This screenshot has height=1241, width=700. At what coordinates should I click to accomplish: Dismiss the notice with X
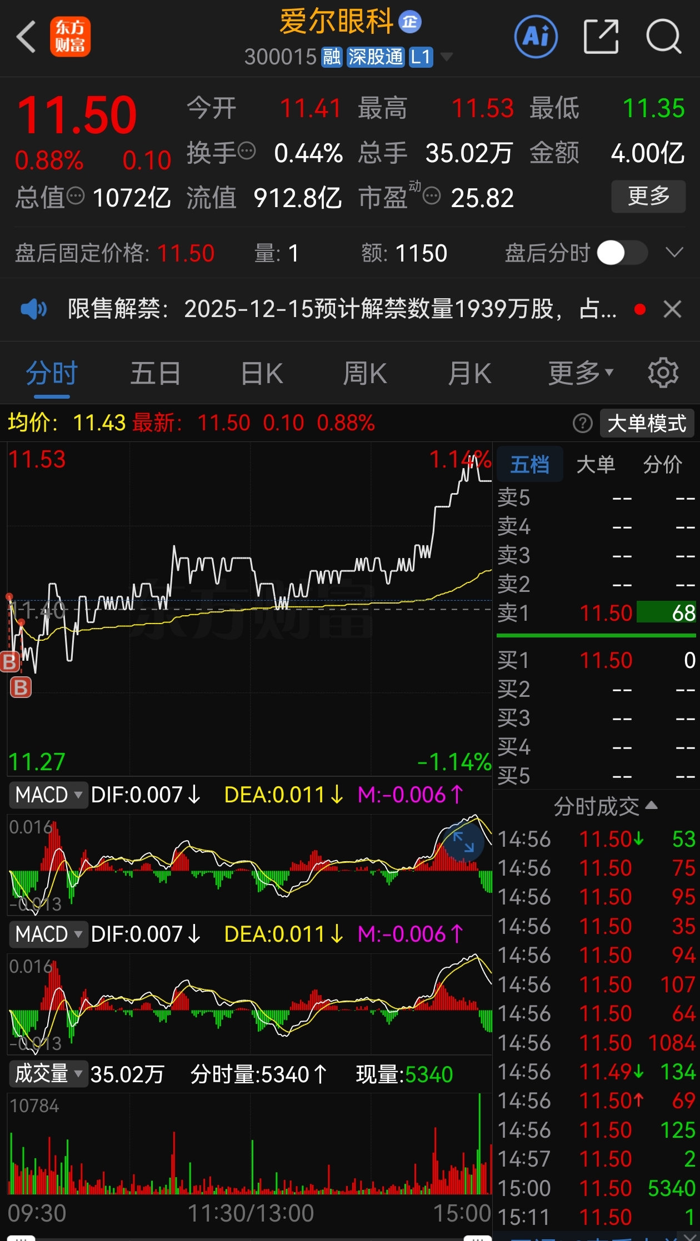(x=672, y=309)
